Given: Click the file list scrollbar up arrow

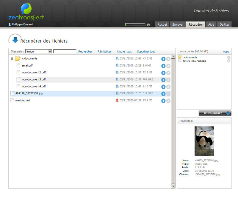Looking at the screenshot, I should coord(173,57).
